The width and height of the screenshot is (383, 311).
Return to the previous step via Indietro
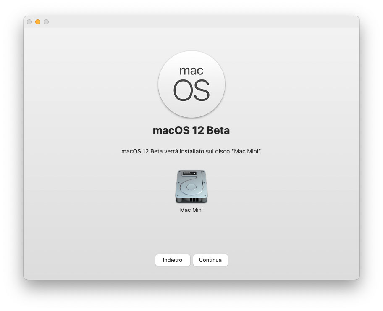[x=173, y=260]
